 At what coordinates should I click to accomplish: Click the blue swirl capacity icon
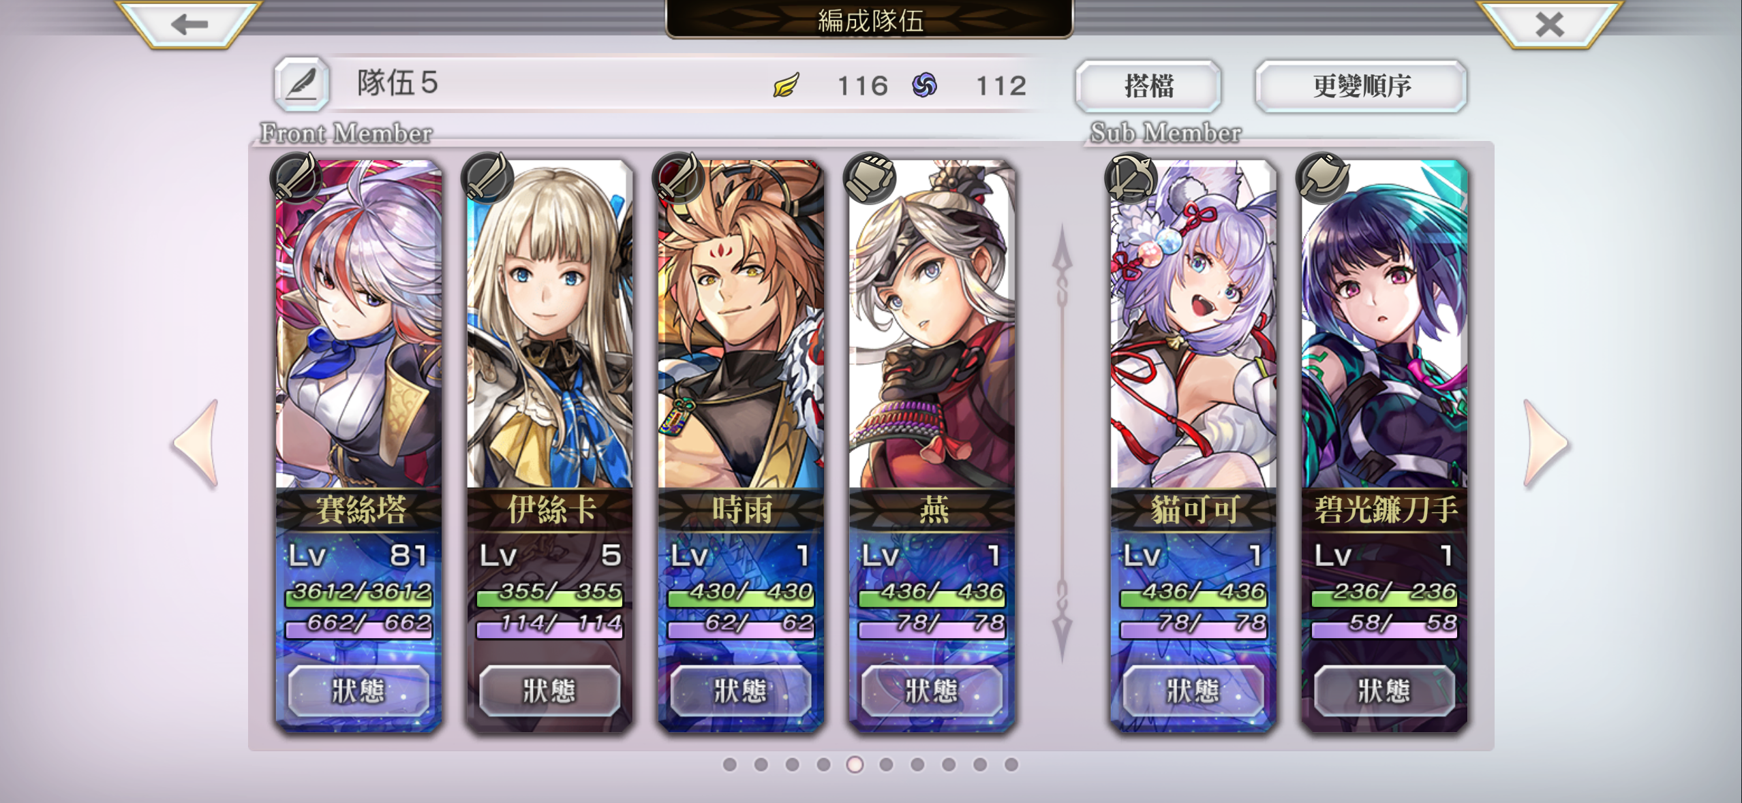(924, 86)
